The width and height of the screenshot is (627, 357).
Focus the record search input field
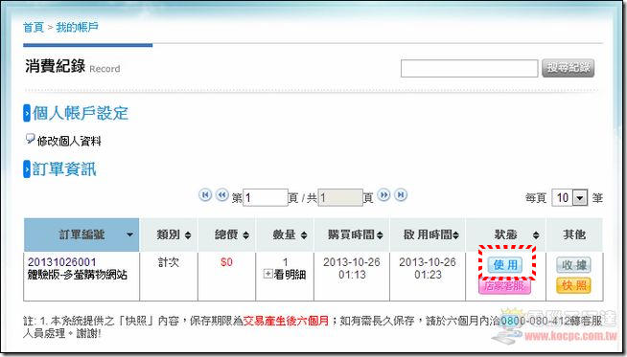point(469,68)
